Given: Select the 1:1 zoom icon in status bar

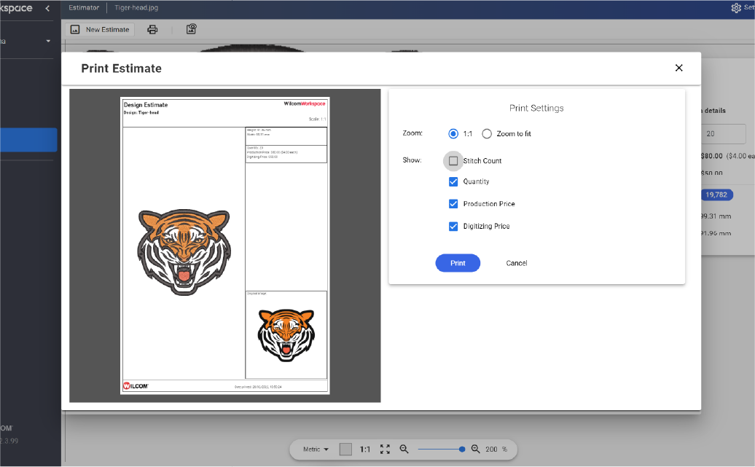Looking at the screenshot, I should pos(364,450).
